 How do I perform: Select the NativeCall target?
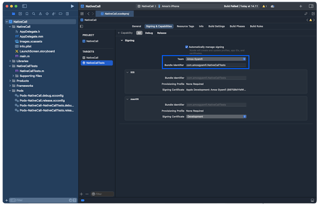(x=90, y=57)
